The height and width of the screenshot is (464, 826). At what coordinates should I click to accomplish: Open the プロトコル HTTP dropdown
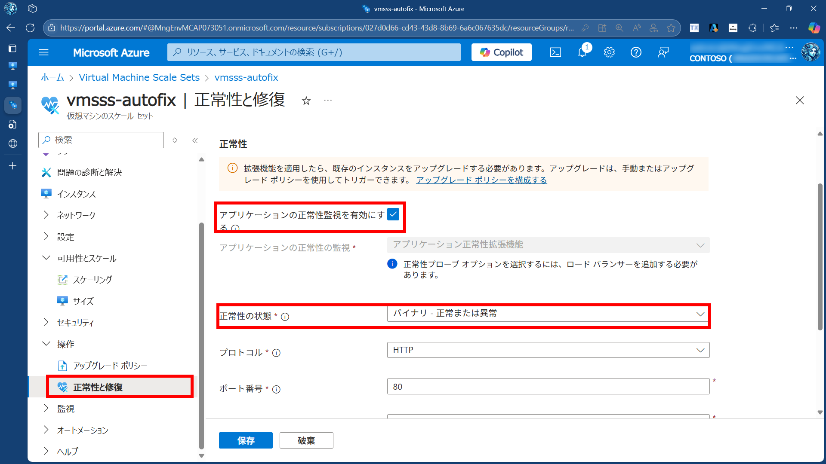pos(548,350)
